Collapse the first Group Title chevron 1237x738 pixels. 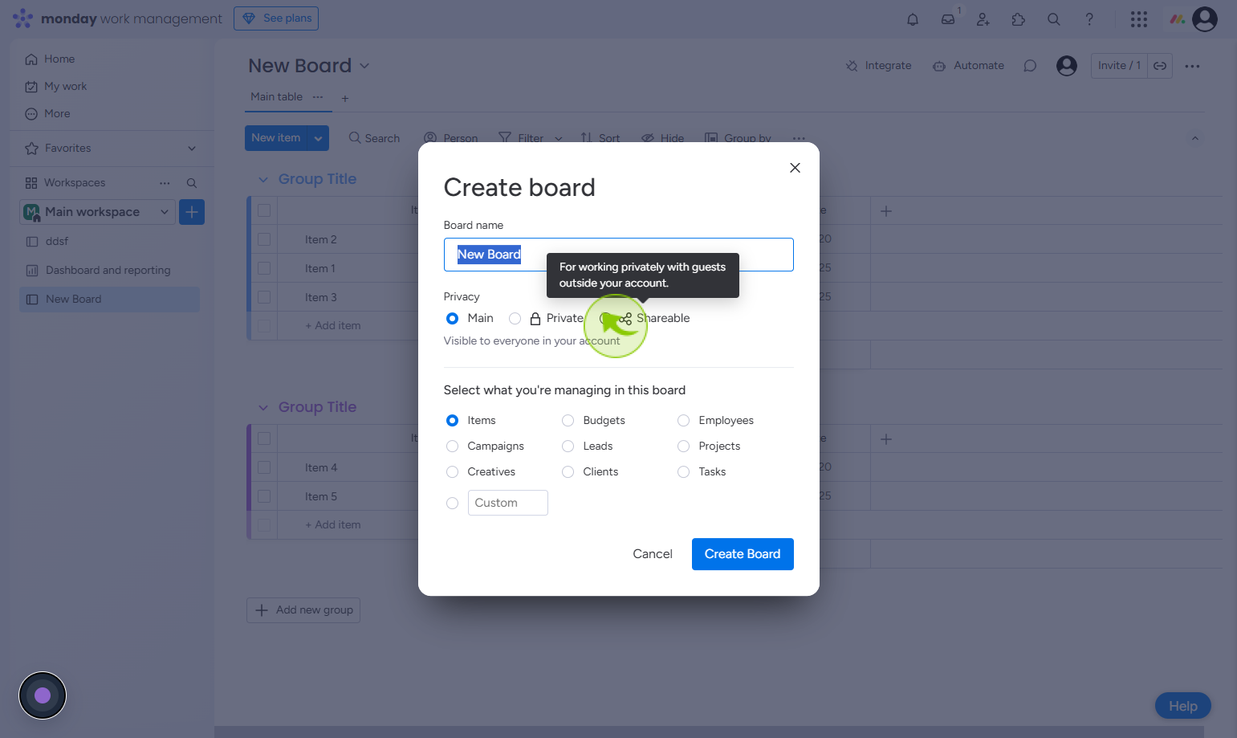tap(262, 180)
